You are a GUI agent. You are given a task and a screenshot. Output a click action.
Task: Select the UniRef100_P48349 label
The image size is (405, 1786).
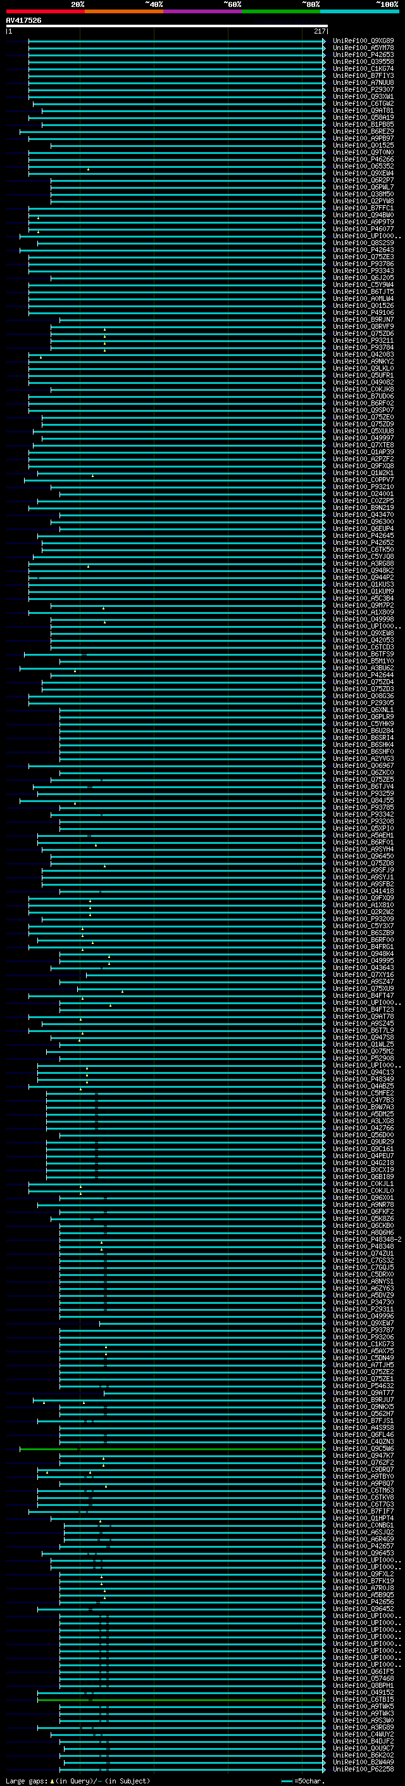pyautogui.click(x=363, y=1080)
